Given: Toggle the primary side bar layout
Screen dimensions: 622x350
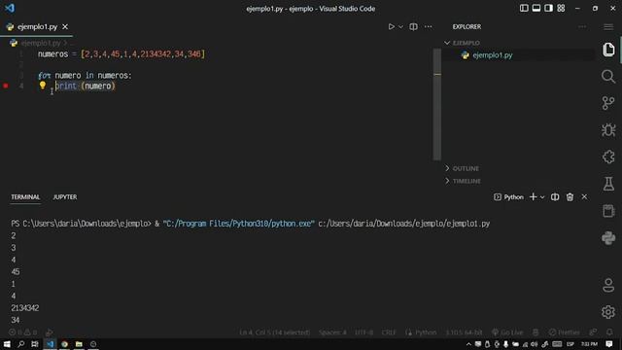Looking at the screenshot, I should click(524, 8).
